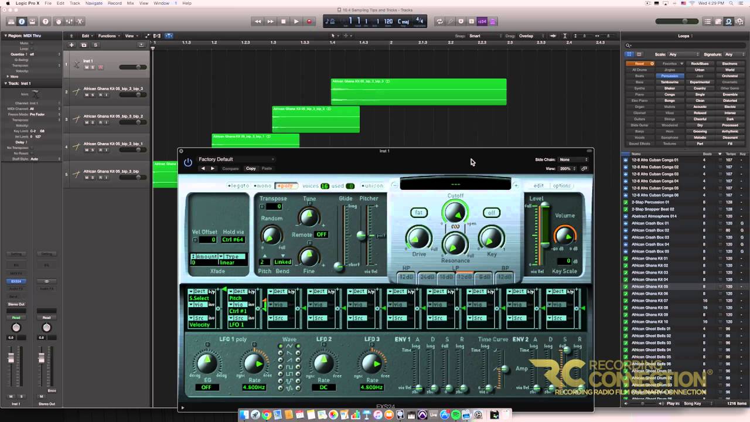Show the Mixer faders icon
Viewport: 750px width, 422px height.
pyautogui.click(x=69, y=22)
